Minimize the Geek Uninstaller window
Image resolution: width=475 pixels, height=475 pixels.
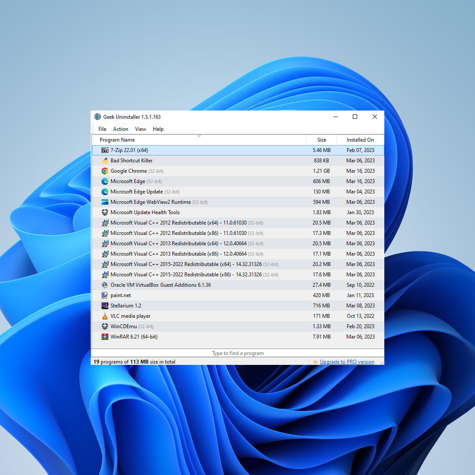pos(336,117)
